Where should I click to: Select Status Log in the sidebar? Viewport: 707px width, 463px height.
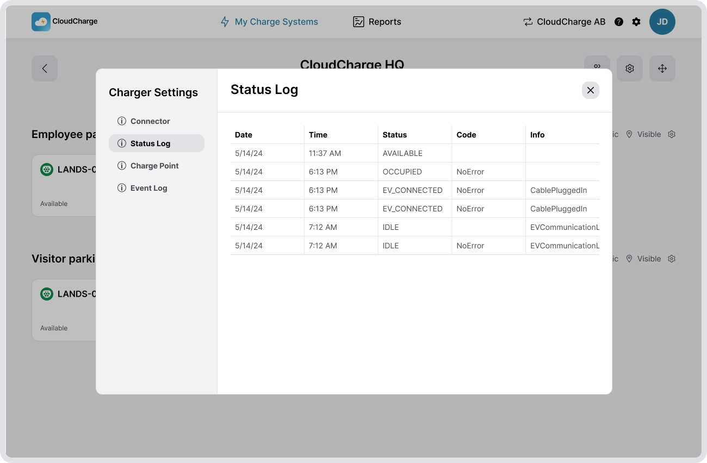point(150,143)
